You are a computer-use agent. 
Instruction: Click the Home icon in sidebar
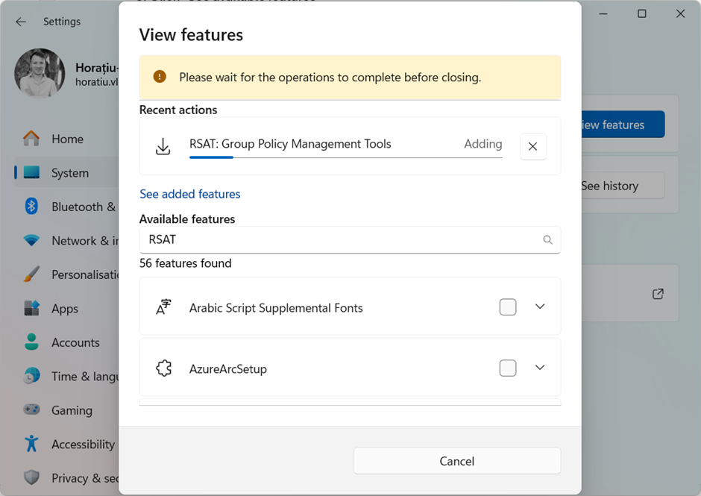click(x=31, y=139)
